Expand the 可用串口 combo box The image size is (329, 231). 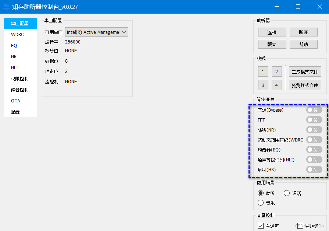(97, 32)
